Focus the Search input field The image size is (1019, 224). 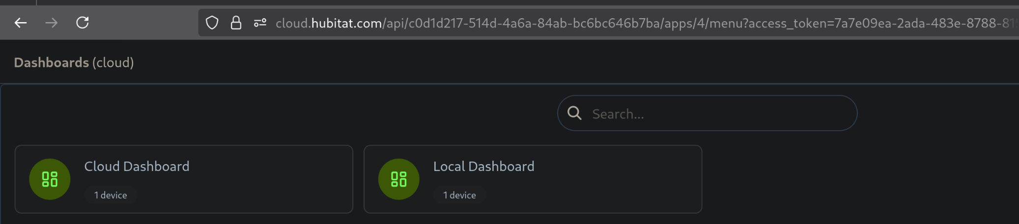coord(717,114)
